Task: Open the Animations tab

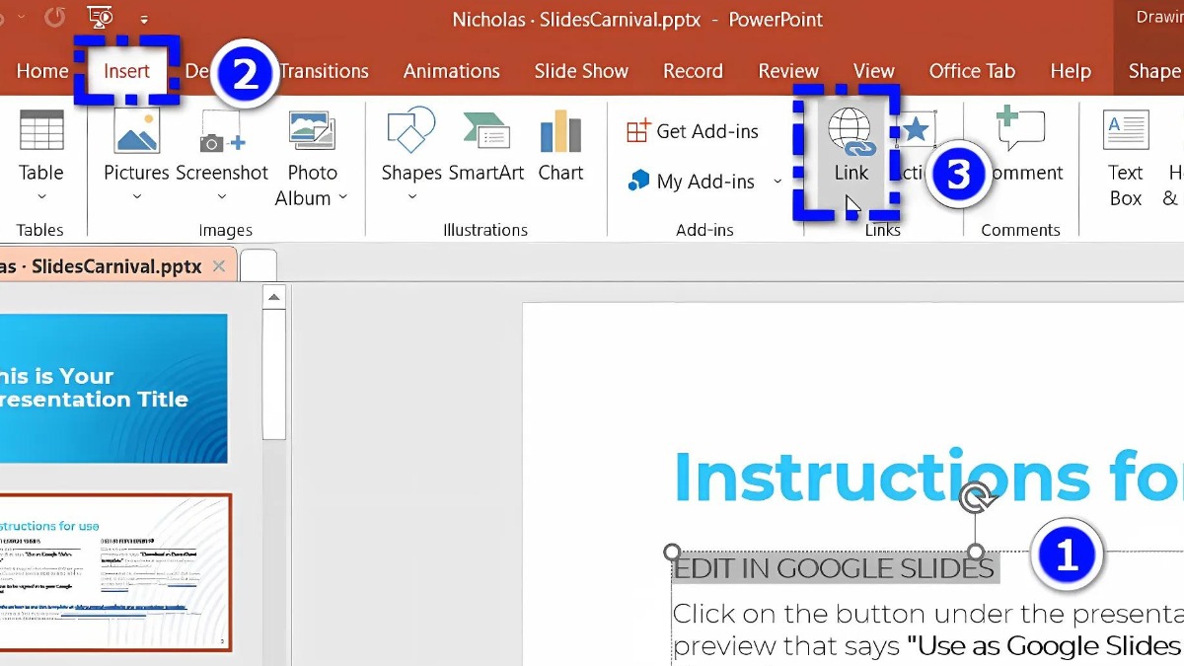Action: (452, 71)
